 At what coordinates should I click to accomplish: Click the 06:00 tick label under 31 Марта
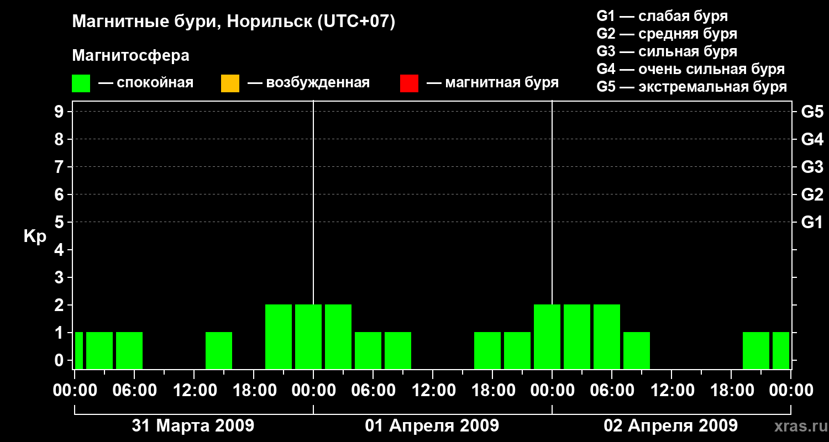[134, 390]
